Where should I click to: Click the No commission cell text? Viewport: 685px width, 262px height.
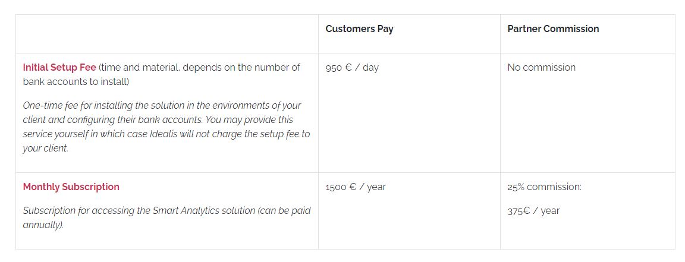541,67
